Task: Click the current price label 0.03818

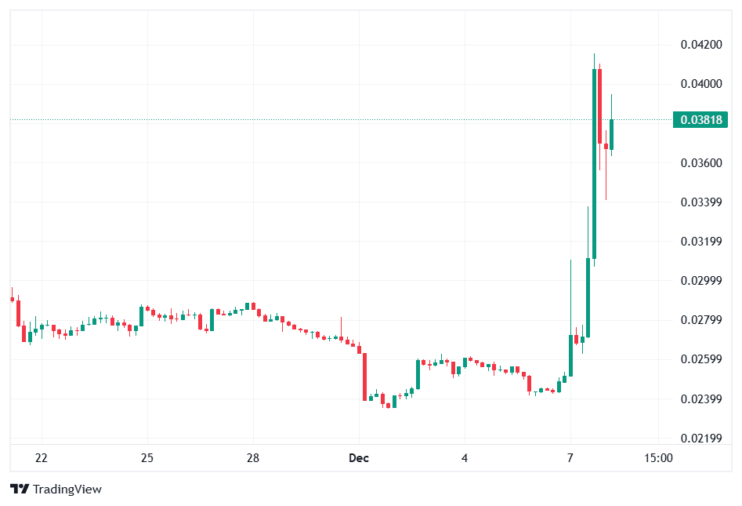Action: coord(700,120)
